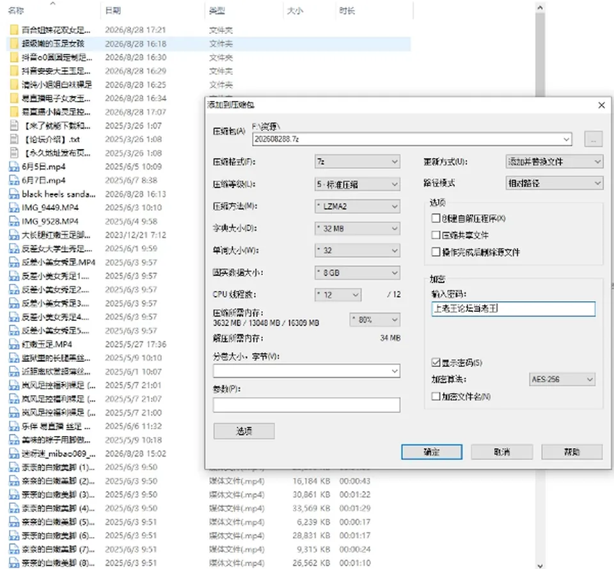The image size is (614, 569).
Task: Expand the 压缩等级 standard compression dropdown
Action: click(357, 184)
